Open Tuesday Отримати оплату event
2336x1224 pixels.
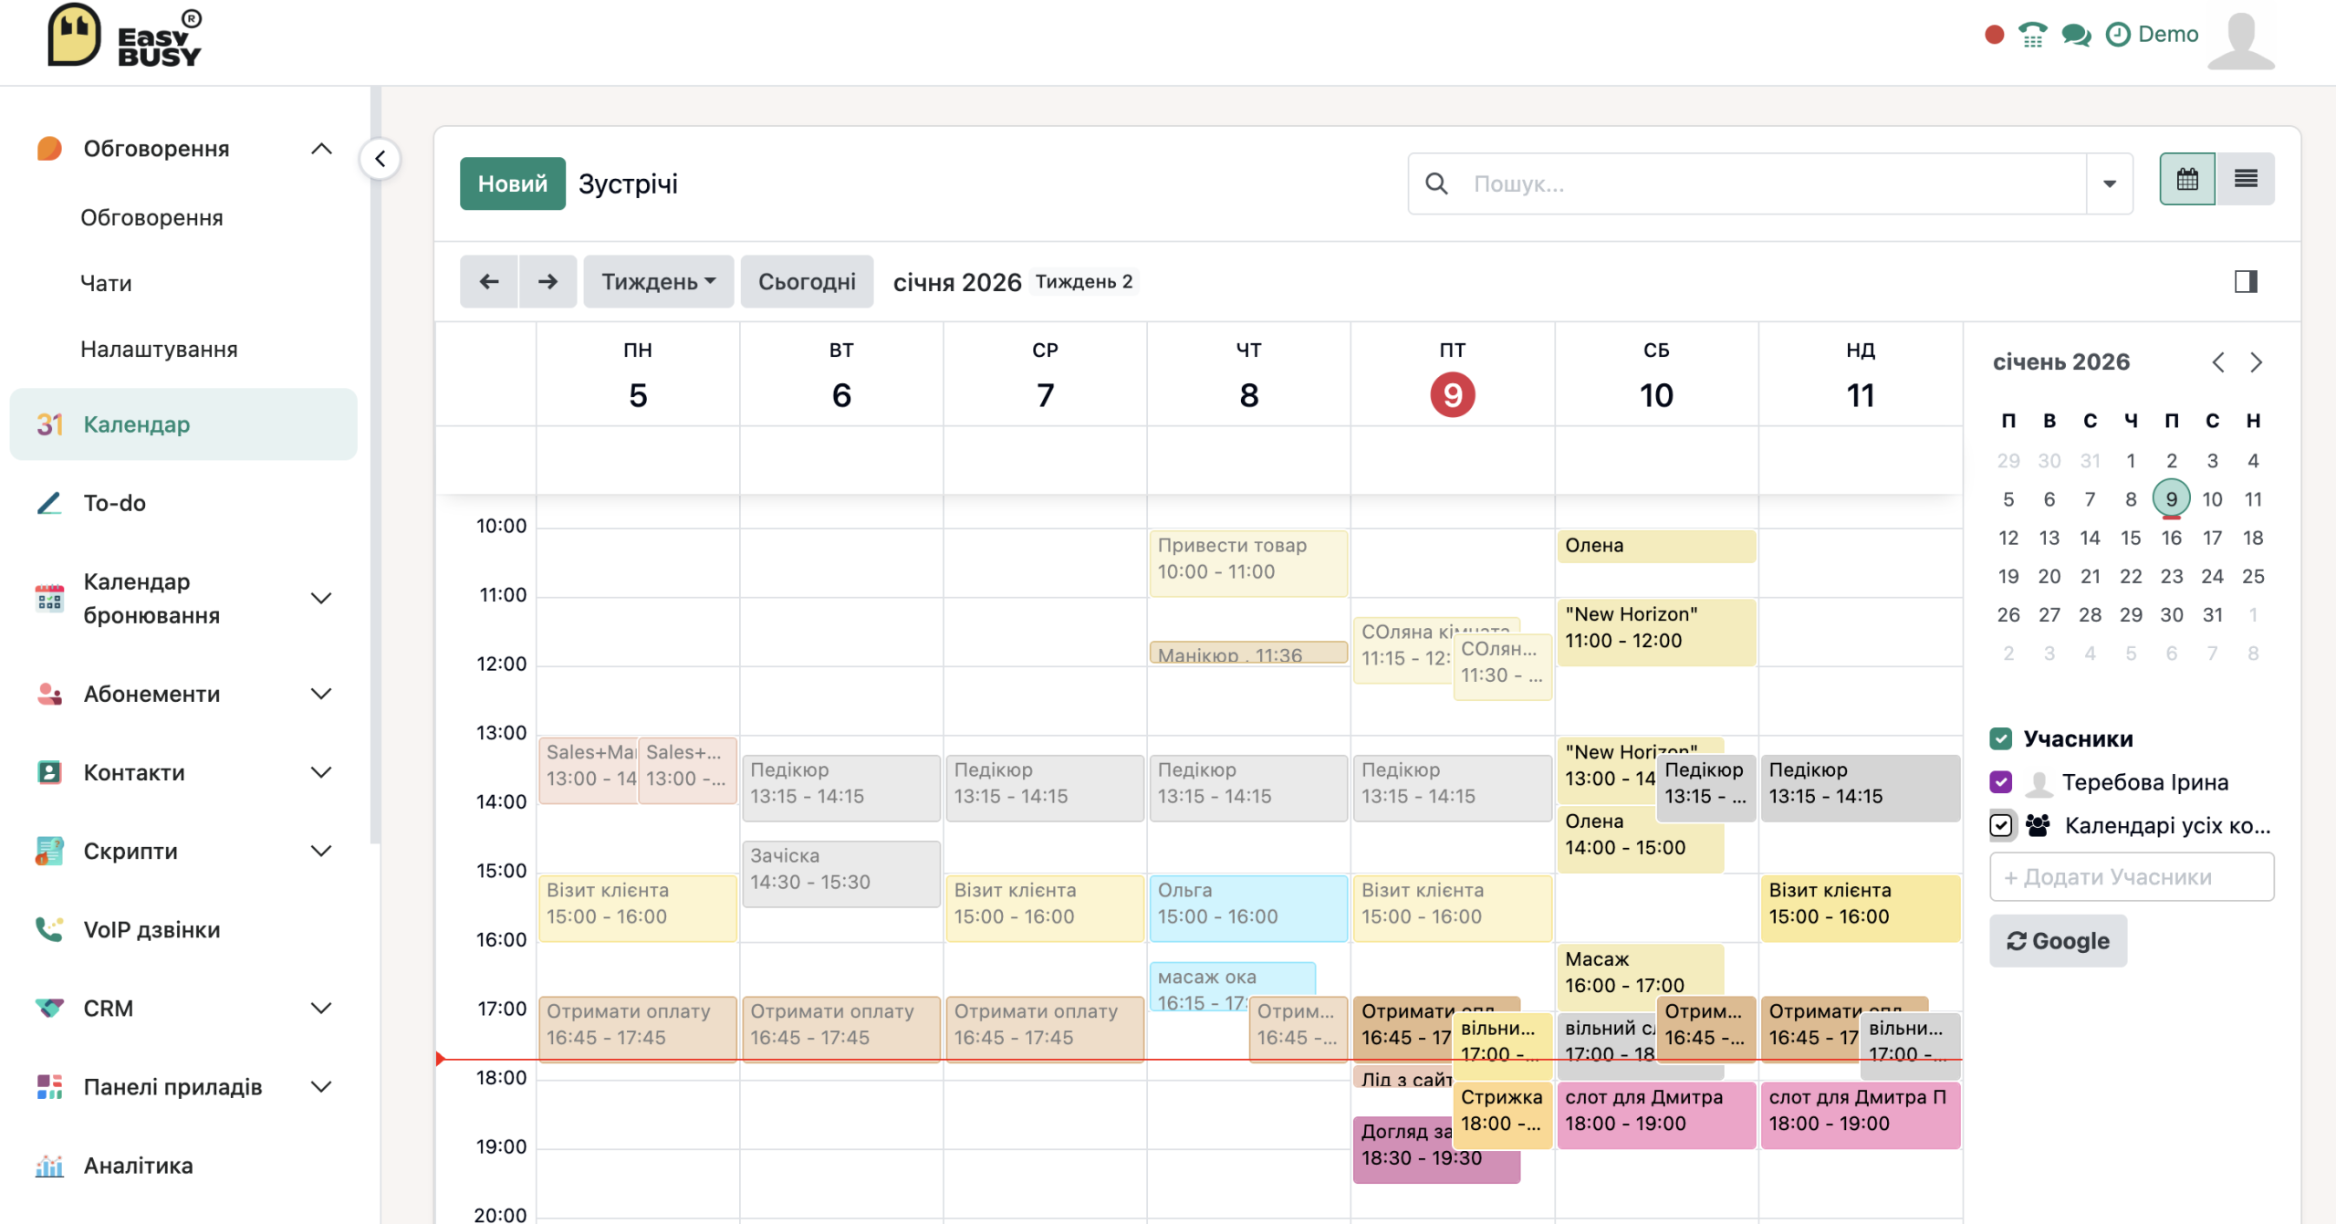tap(840, 1029)
